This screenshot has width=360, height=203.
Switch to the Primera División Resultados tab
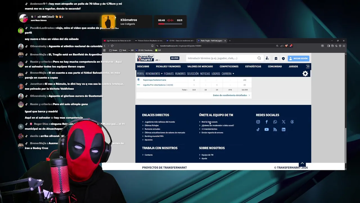point(149,41)
